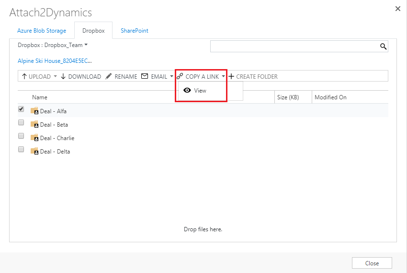Click the rename pencil icon
407x273 pixels.
[x=109, y=76]
